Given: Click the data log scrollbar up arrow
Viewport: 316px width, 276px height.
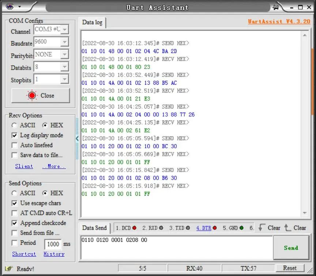Looking at the screenshot, I should tap(305, 35).
